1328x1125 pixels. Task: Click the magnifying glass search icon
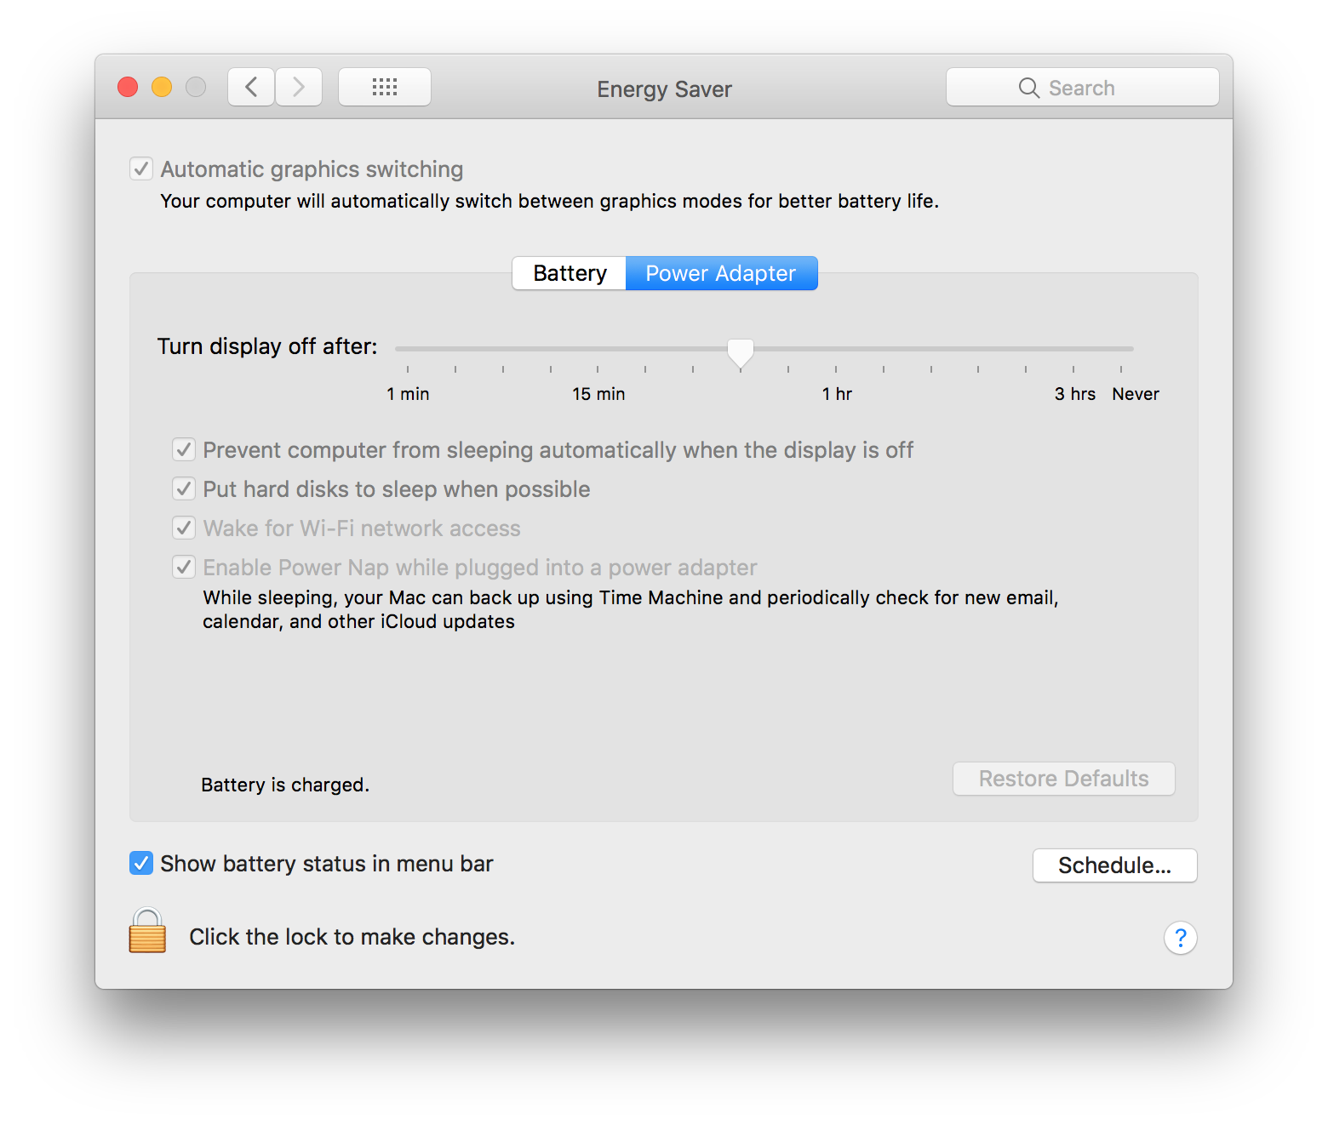pos(1028,88)
